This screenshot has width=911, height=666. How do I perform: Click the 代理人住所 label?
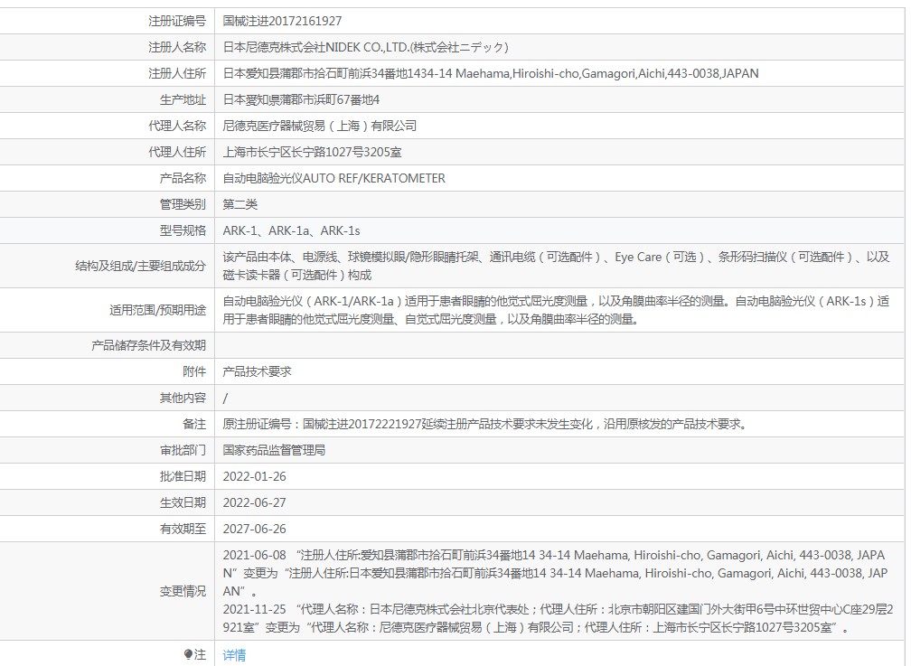[177, 152]
